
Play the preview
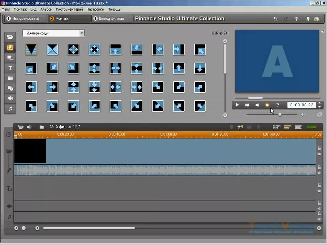pyautogui.click(x=237, y=105)
